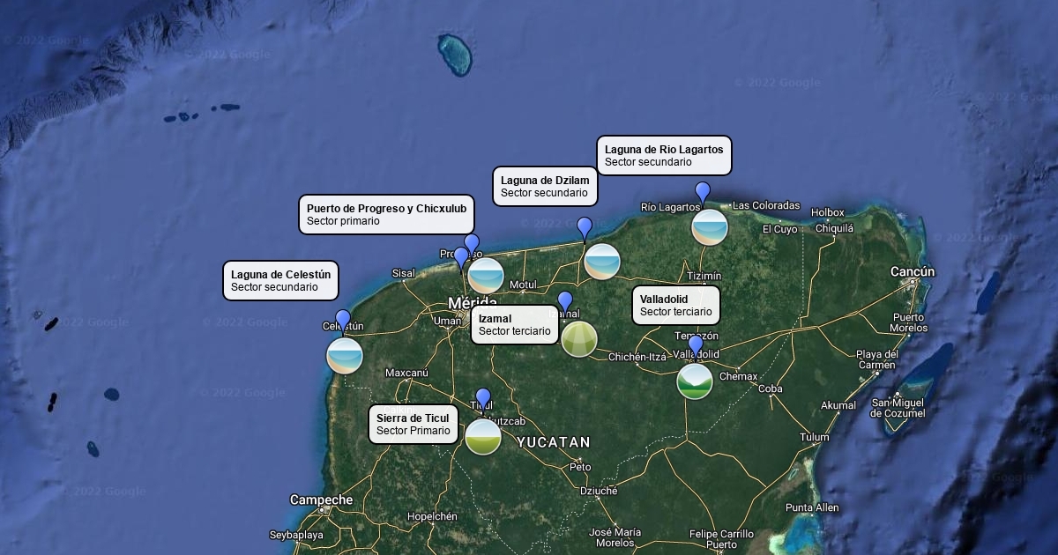Click the Campeche city name on map

(x=321, y=499)
